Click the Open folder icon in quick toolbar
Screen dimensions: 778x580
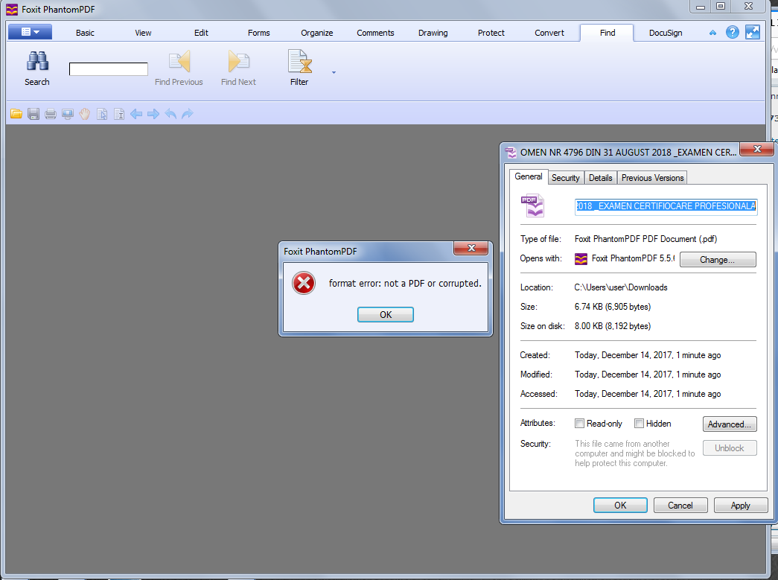point(16,114)
